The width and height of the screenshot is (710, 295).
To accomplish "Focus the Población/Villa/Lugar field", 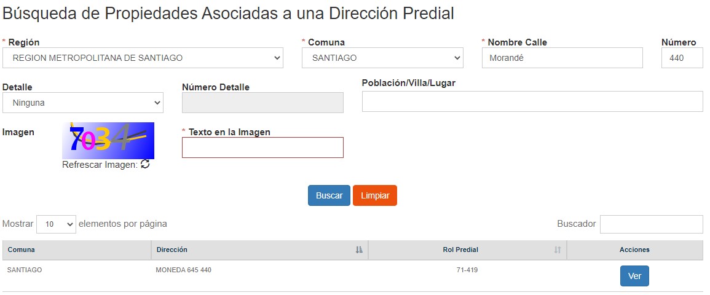I will coord(532,101).
